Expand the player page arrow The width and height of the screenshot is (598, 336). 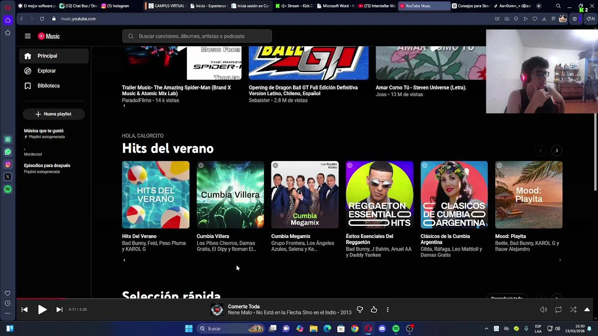587,309
